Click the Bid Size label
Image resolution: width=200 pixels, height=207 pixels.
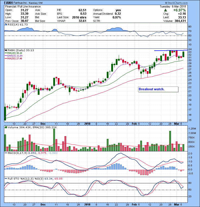coord(40,21)
